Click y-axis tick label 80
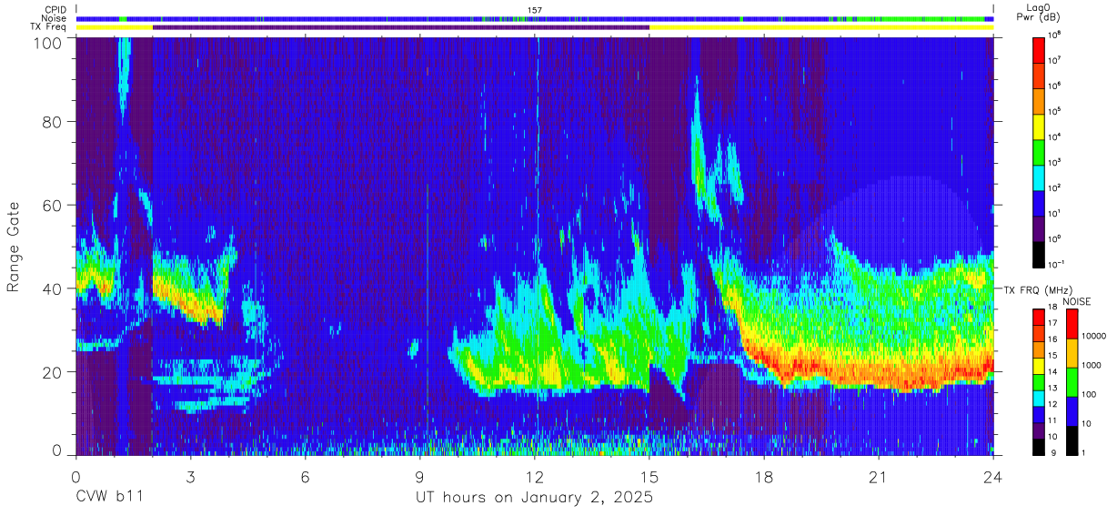The height and width of the screenshot is (516, 1117). [54, 121]
